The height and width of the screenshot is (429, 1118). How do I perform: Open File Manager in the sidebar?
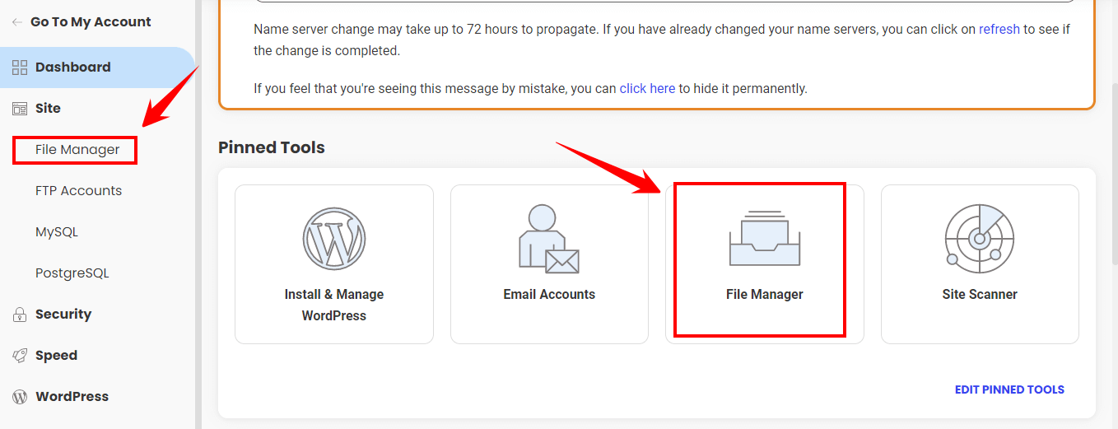pos(77,150)
